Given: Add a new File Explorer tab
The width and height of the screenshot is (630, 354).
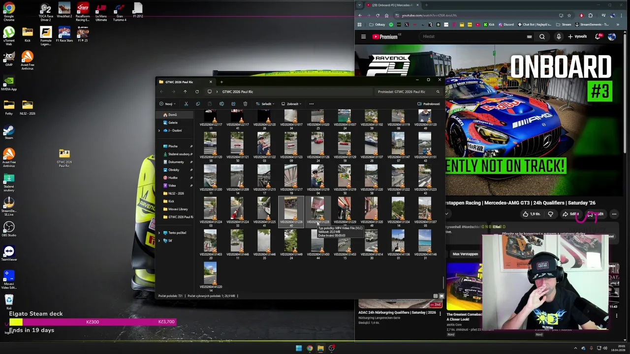Looking at the screenshot, I should point(221,82).
